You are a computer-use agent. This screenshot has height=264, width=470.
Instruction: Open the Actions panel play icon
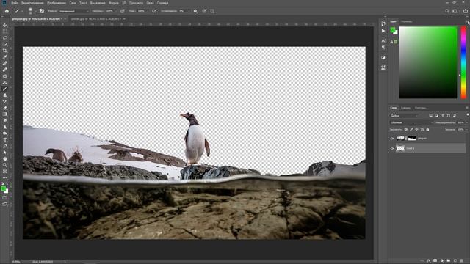click(383, 31)
